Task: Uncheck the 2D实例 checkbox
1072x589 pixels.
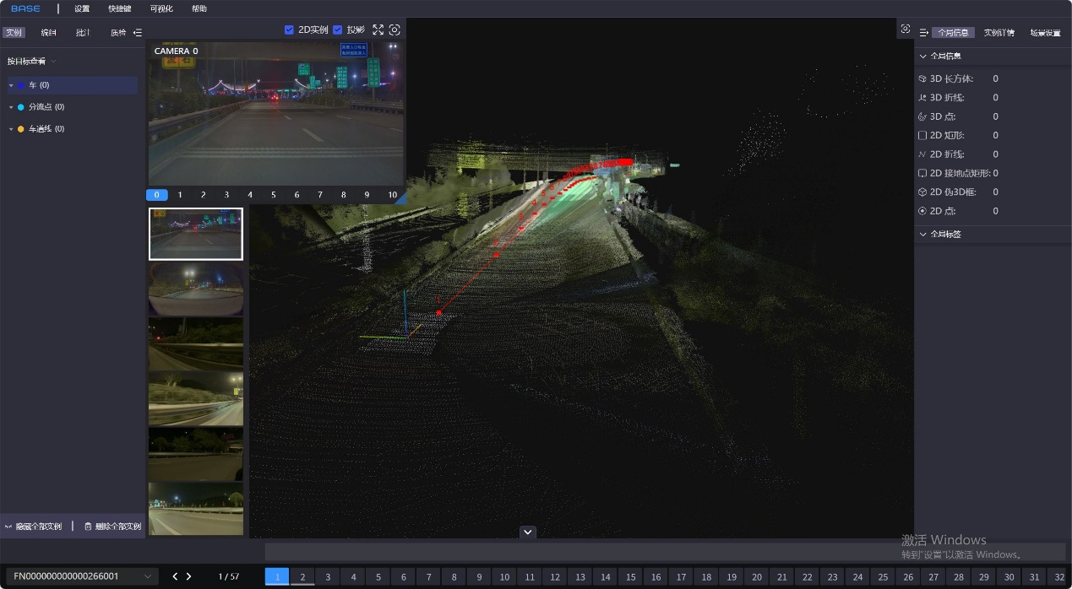Action: click(x=290, y=30)
